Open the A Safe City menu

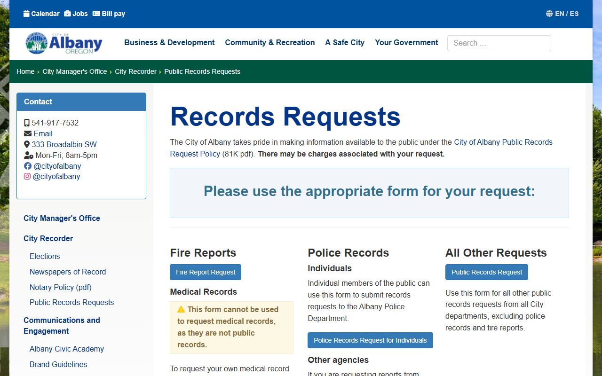(345, 42)
